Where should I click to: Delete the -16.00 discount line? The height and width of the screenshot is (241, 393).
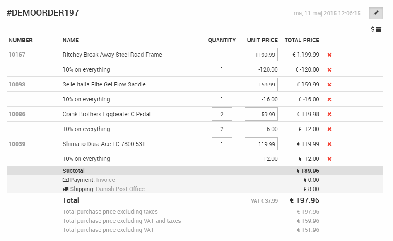[330, 99]
